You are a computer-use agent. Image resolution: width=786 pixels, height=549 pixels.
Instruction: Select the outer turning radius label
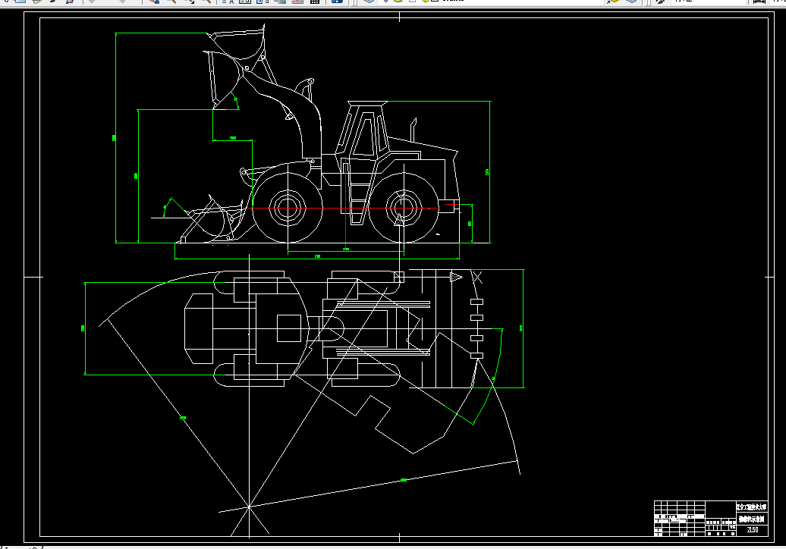pyautogui.click(x=404, y=480)
